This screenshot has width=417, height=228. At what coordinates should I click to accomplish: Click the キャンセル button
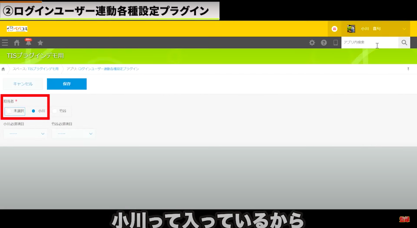23,84
